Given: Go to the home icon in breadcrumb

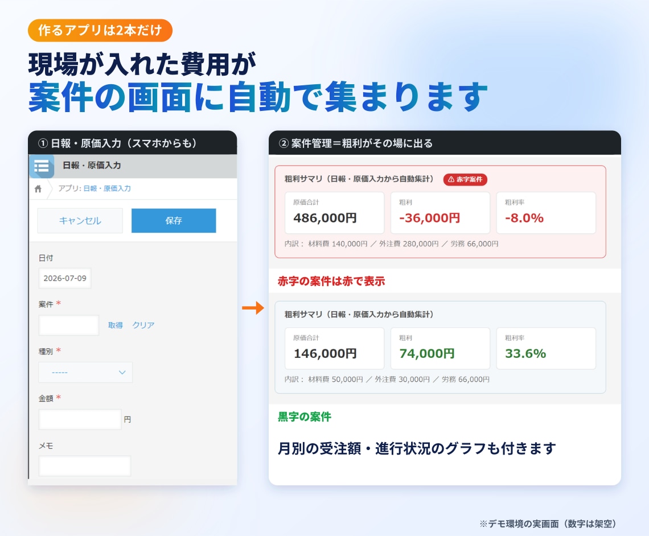Looking at the screenshot, I should coord(38,188).
